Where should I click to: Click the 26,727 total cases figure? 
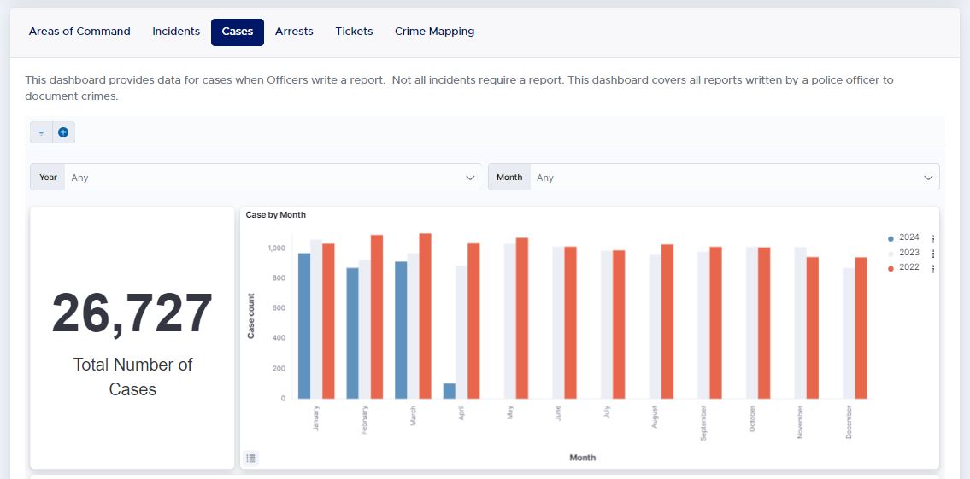132,313
